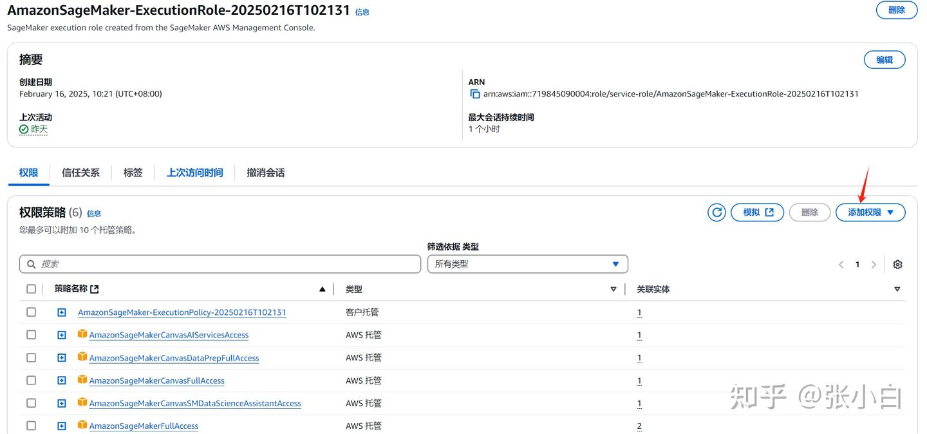Open 信息 link beside 权限策略
Viewport: 927px width, 434px height.
pyautogui.click(x=94, y=214)
